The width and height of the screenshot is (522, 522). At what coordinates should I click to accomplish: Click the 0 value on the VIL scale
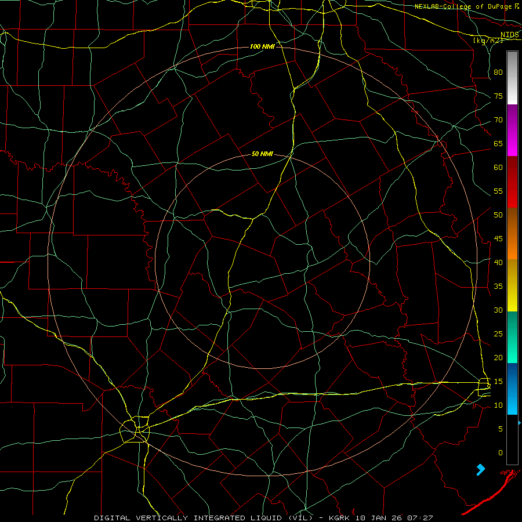501,453
